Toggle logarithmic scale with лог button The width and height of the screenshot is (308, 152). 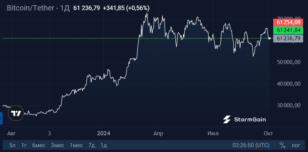coord(296,145)
